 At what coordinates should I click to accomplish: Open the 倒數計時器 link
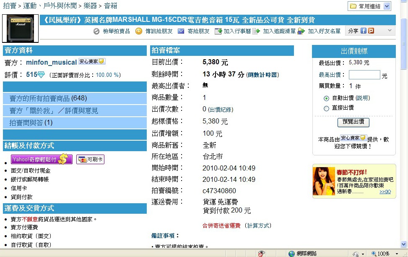(x=262, y=75)
